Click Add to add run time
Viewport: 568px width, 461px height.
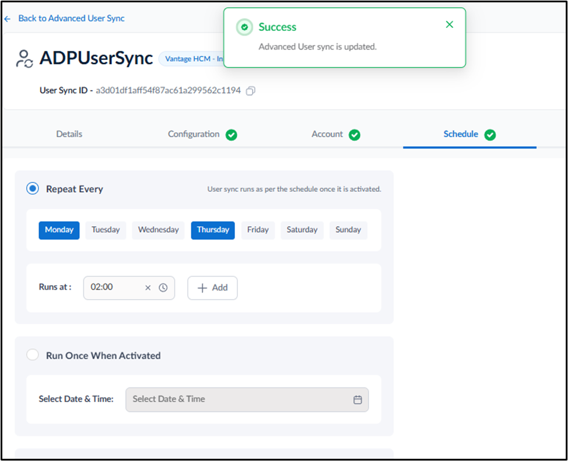213,288
